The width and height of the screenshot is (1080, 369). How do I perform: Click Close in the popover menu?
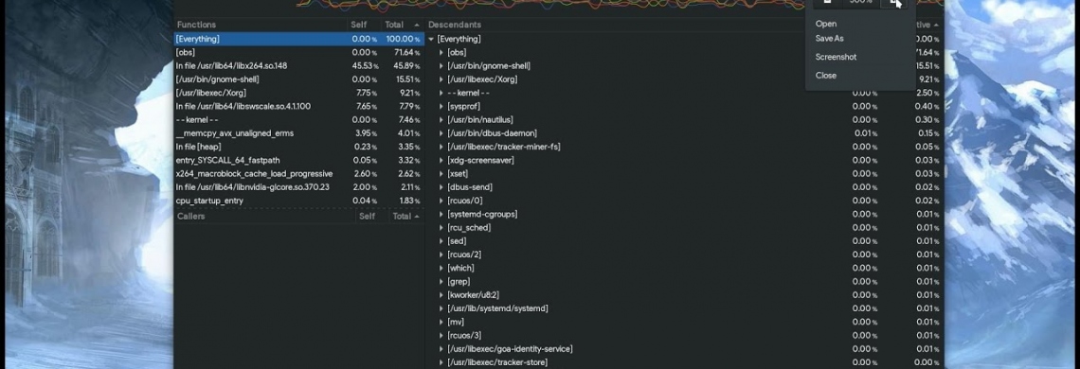click(x=826, y=76)
